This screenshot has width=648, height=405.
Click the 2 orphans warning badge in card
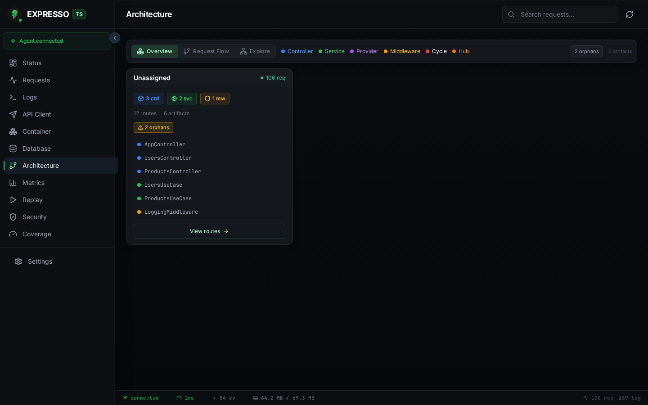pyautogui.click(x=153, y=127)
